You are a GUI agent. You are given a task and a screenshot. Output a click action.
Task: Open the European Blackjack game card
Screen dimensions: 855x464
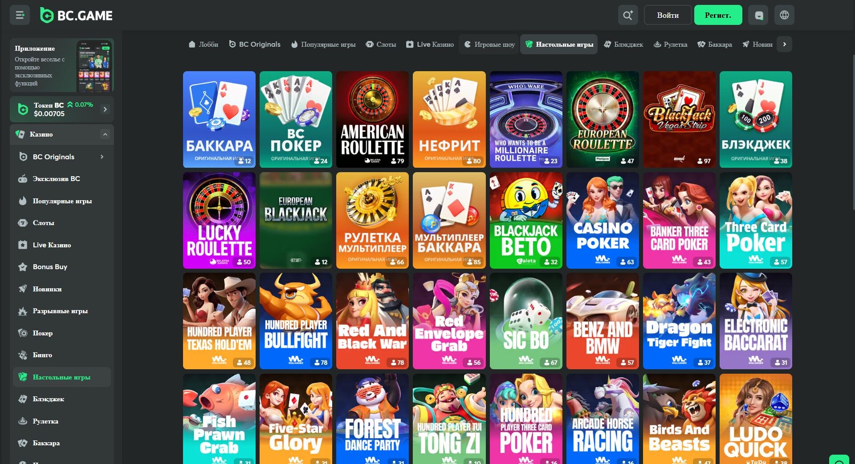point(296,221)
